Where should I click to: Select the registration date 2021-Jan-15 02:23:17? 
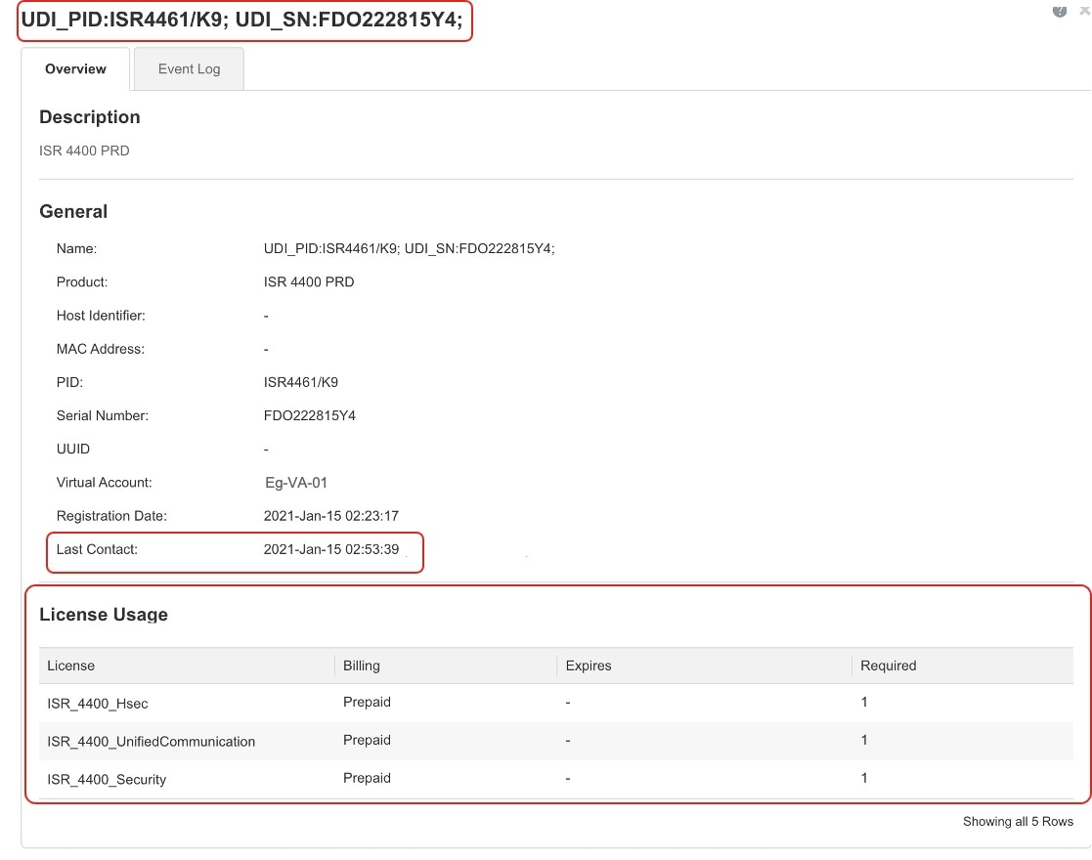330,516
